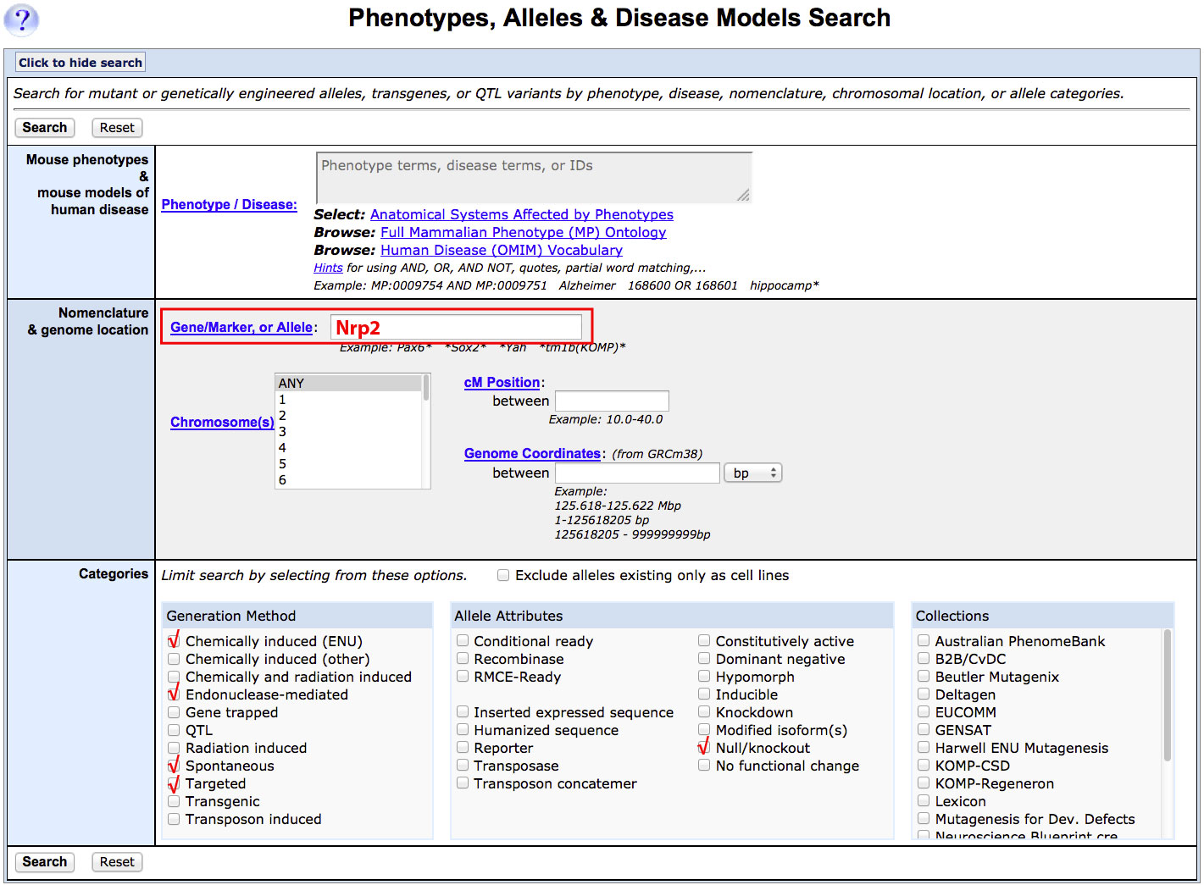Toggle the Spontaneous checkbox
1204x885 pixels.
coord(174,766)
